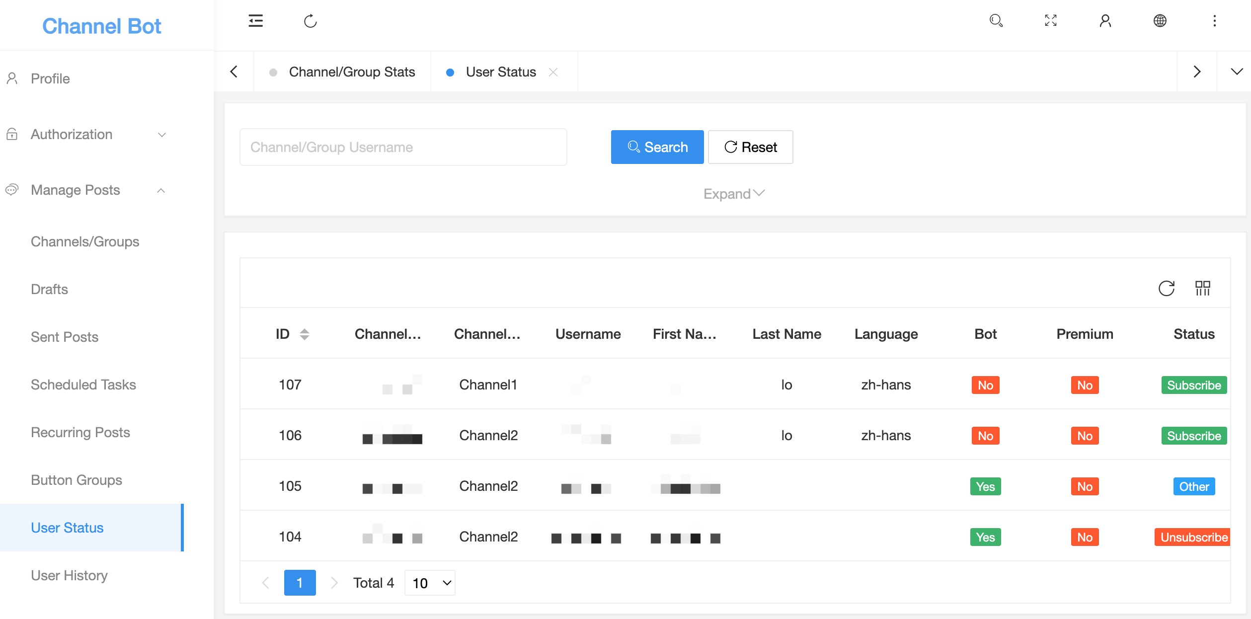Open the header search magnifier icon
1251x619 pixels.
(x=996, y=20)
